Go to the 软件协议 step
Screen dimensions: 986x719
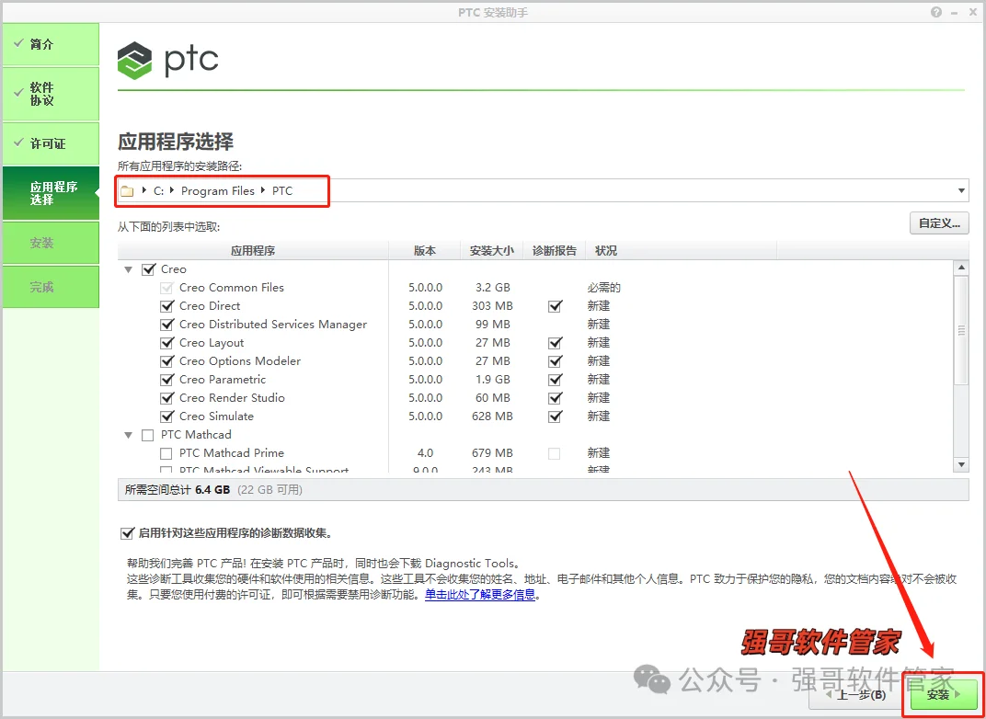click(x=51, y=94)
